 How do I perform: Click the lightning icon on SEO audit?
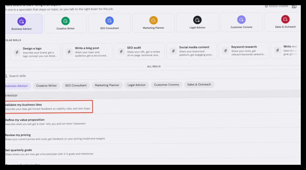(121, 51)
